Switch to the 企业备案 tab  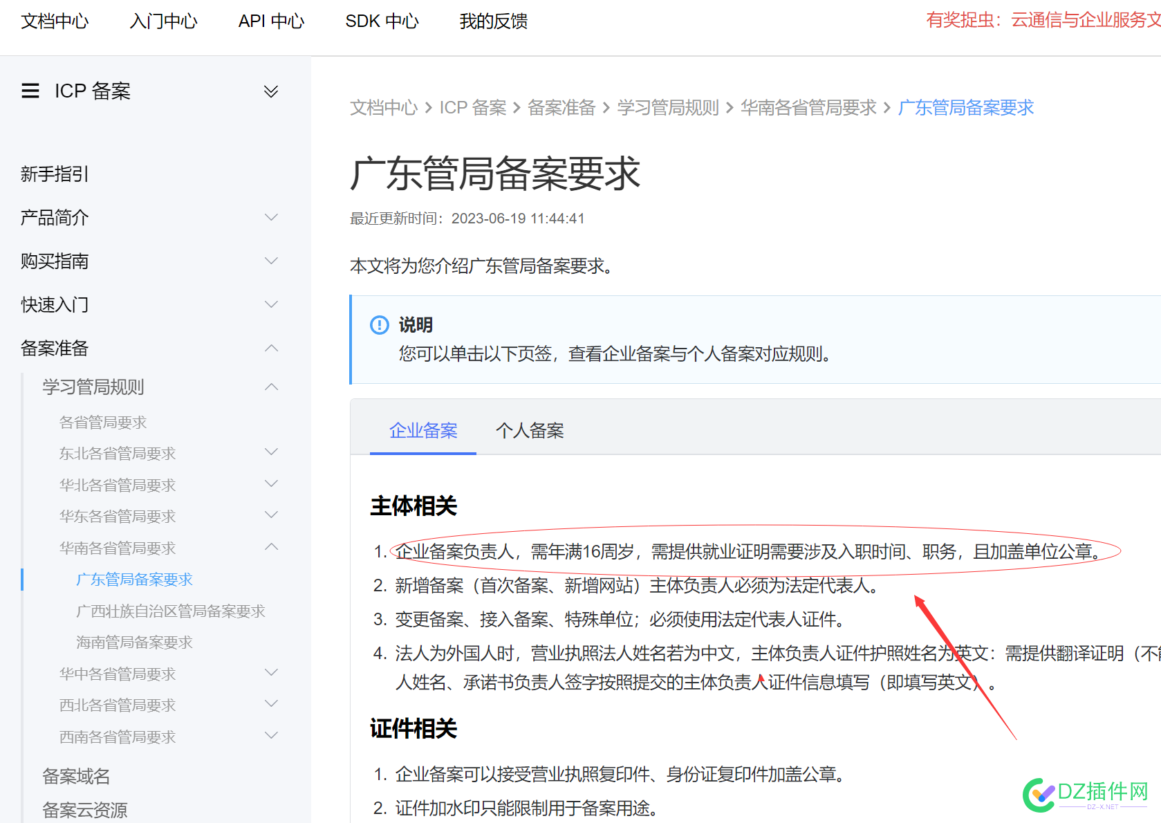pyautogui.click(x=423, y=430)
